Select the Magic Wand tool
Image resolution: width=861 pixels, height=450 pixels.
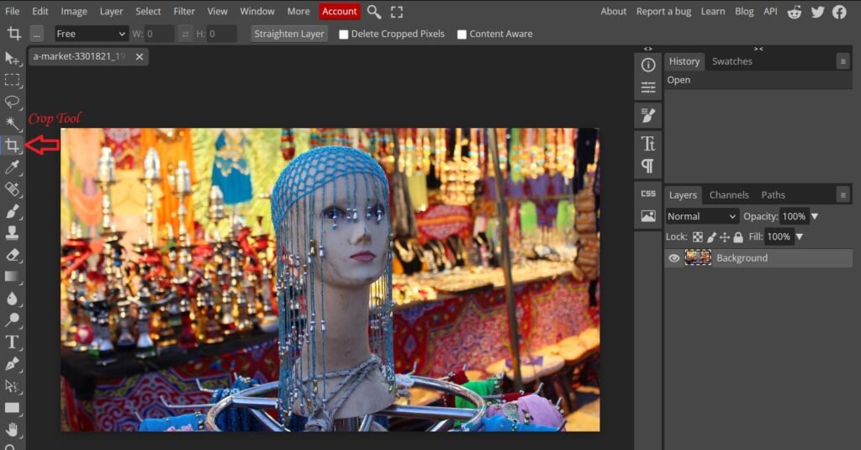(12, 124)
